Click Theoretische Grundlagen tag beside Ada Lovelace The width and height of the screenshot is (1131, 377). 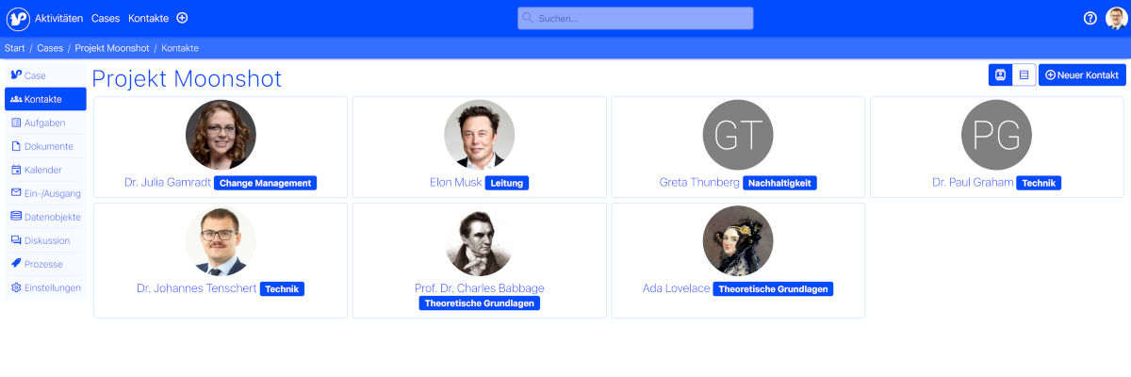click(x=774, y=288)
